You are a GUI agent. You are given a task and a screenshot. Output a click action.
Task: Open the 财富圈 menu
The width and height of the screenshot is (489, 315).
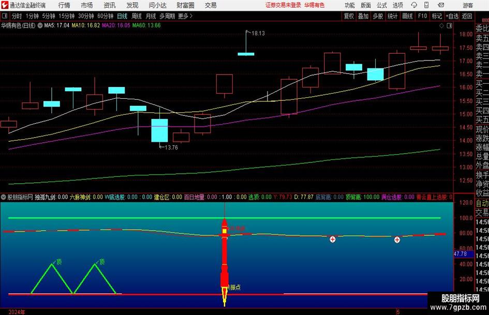(x=185, y=5)
